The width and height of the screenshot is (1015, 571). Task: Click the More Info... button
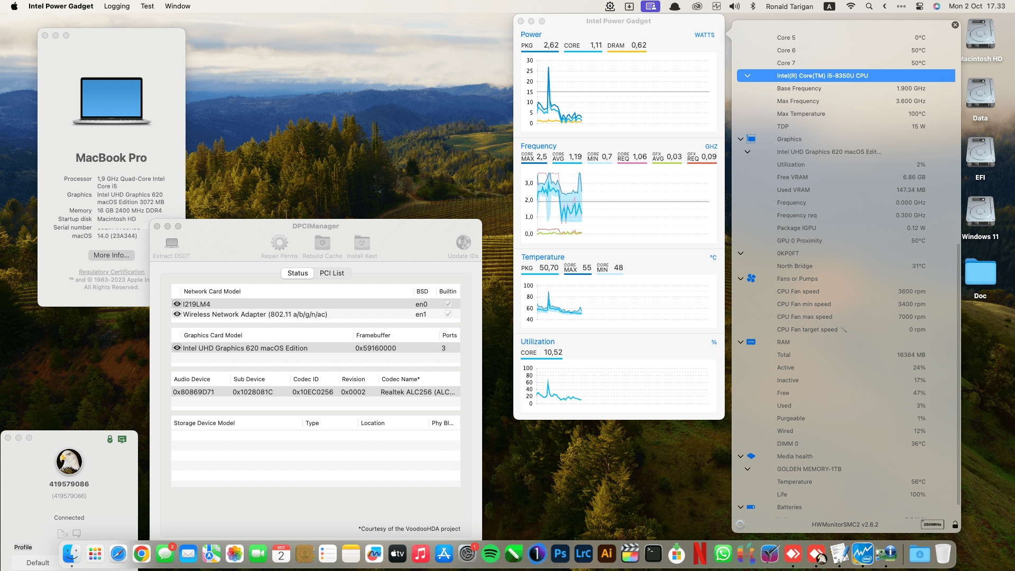(x=112, y=255)
